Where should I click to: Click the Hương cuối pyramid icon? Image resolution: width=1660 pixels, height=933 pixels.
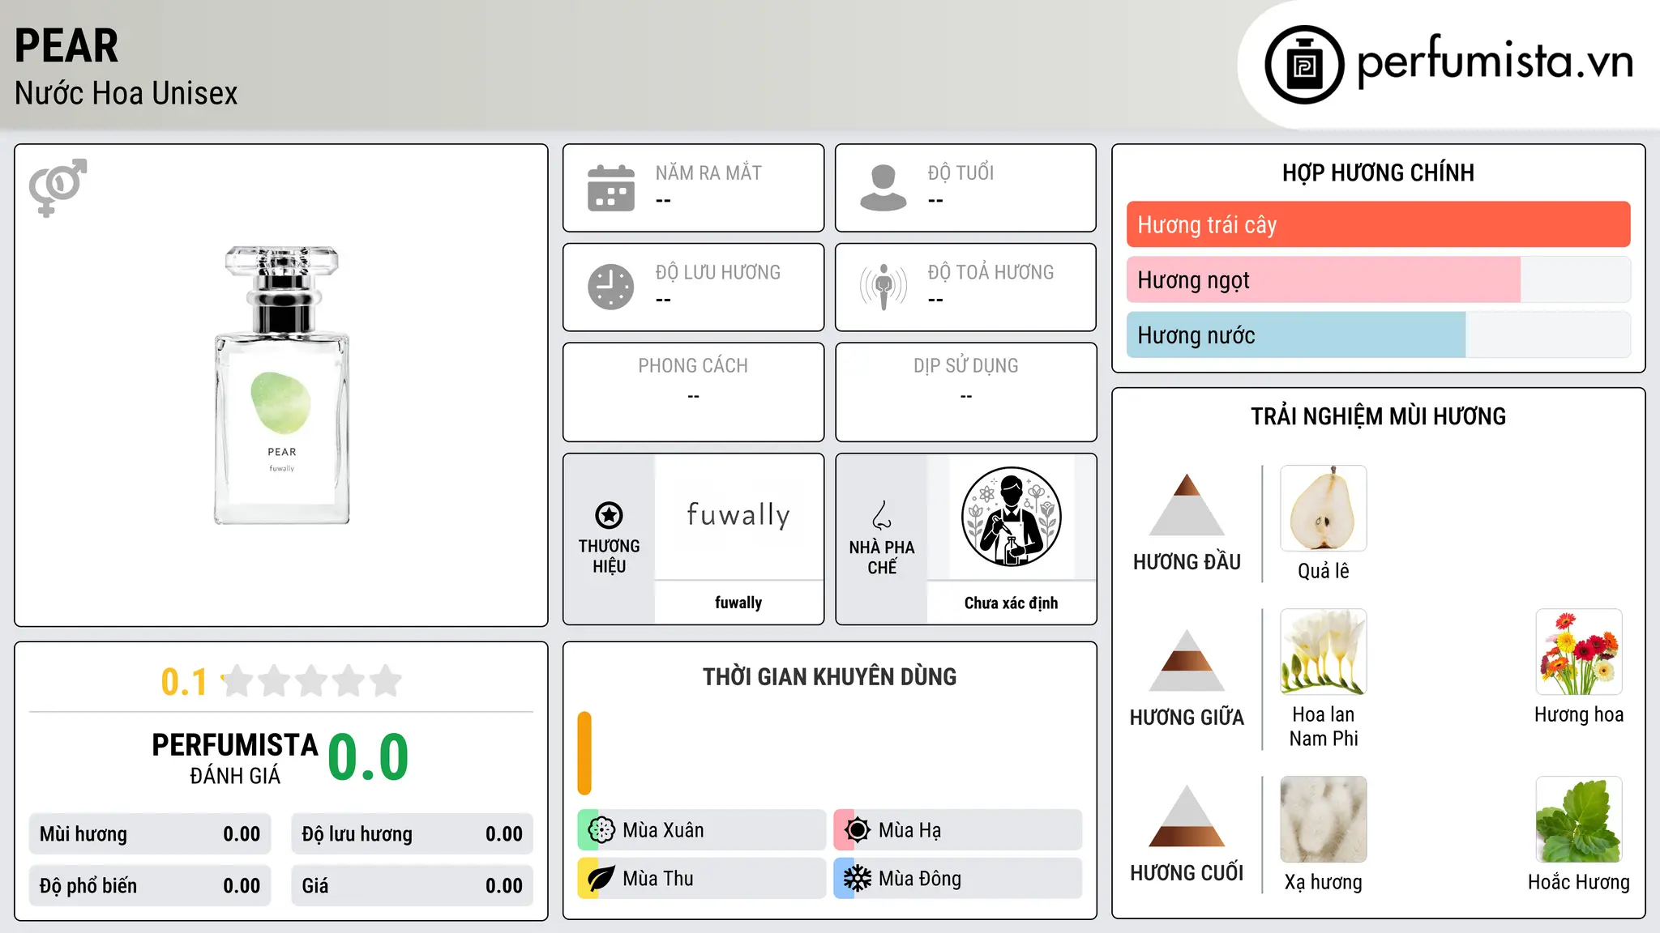point(1187,816)
